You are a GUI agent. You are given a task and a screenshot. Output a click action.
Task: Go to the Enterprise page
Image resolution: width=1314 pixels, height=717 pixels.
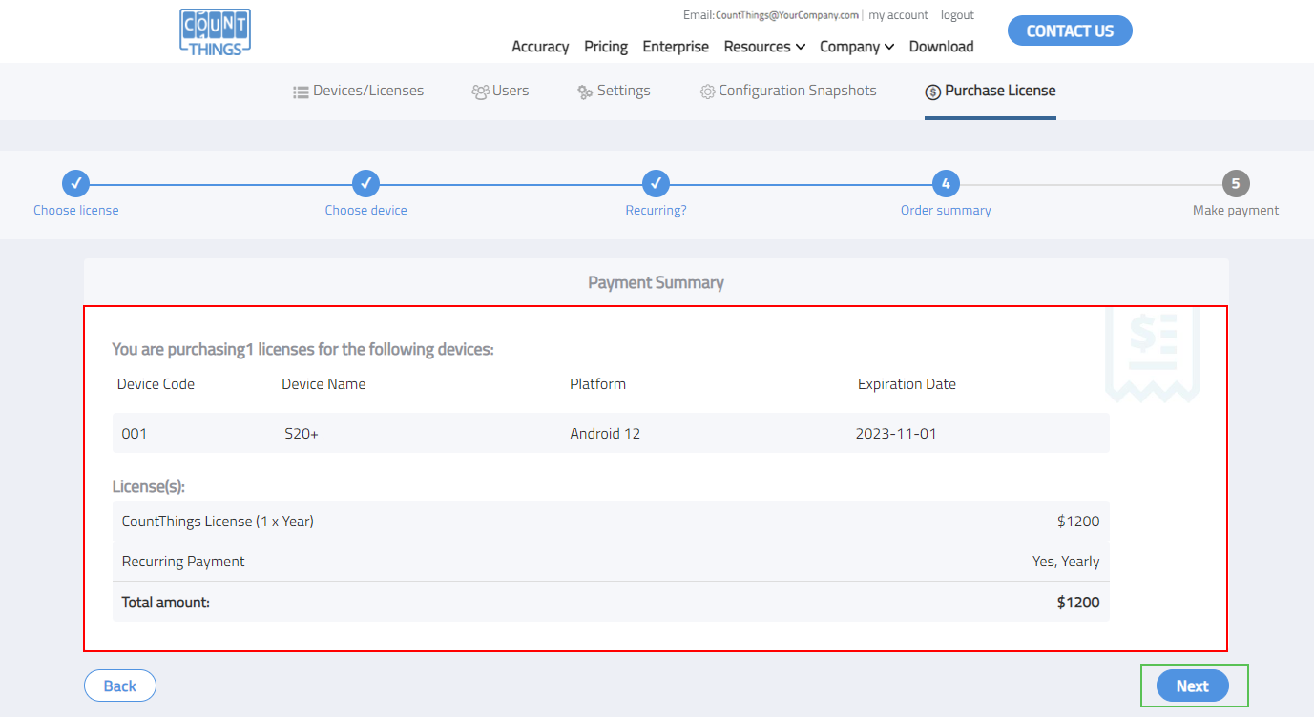pos(676,47)
